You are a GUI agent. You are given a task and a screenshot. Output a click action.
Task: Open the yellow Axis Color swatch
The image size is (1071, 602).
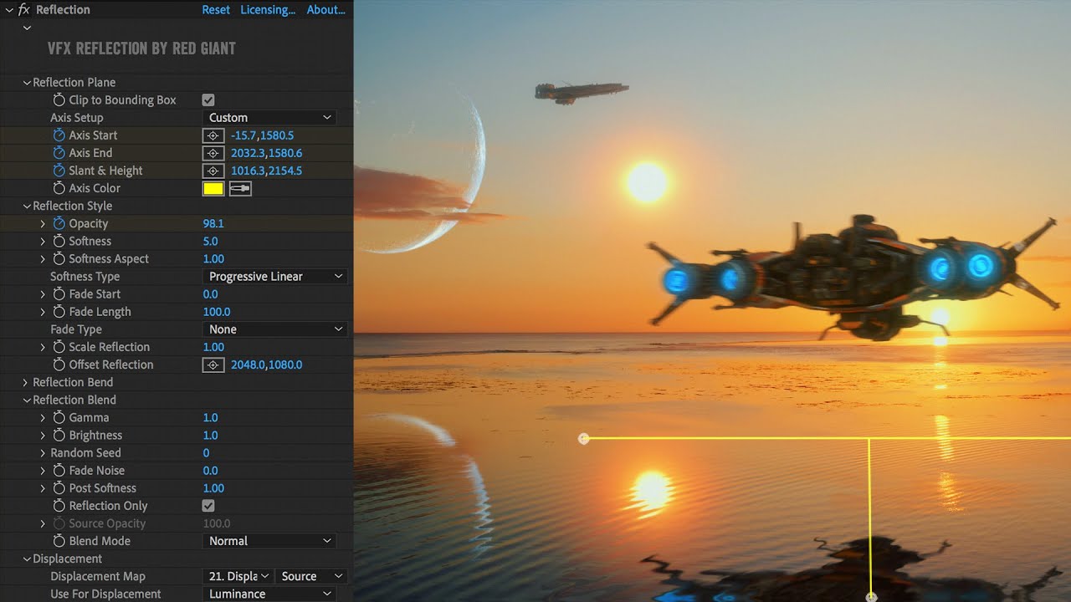pyautogui.click(x=213, y=189)
